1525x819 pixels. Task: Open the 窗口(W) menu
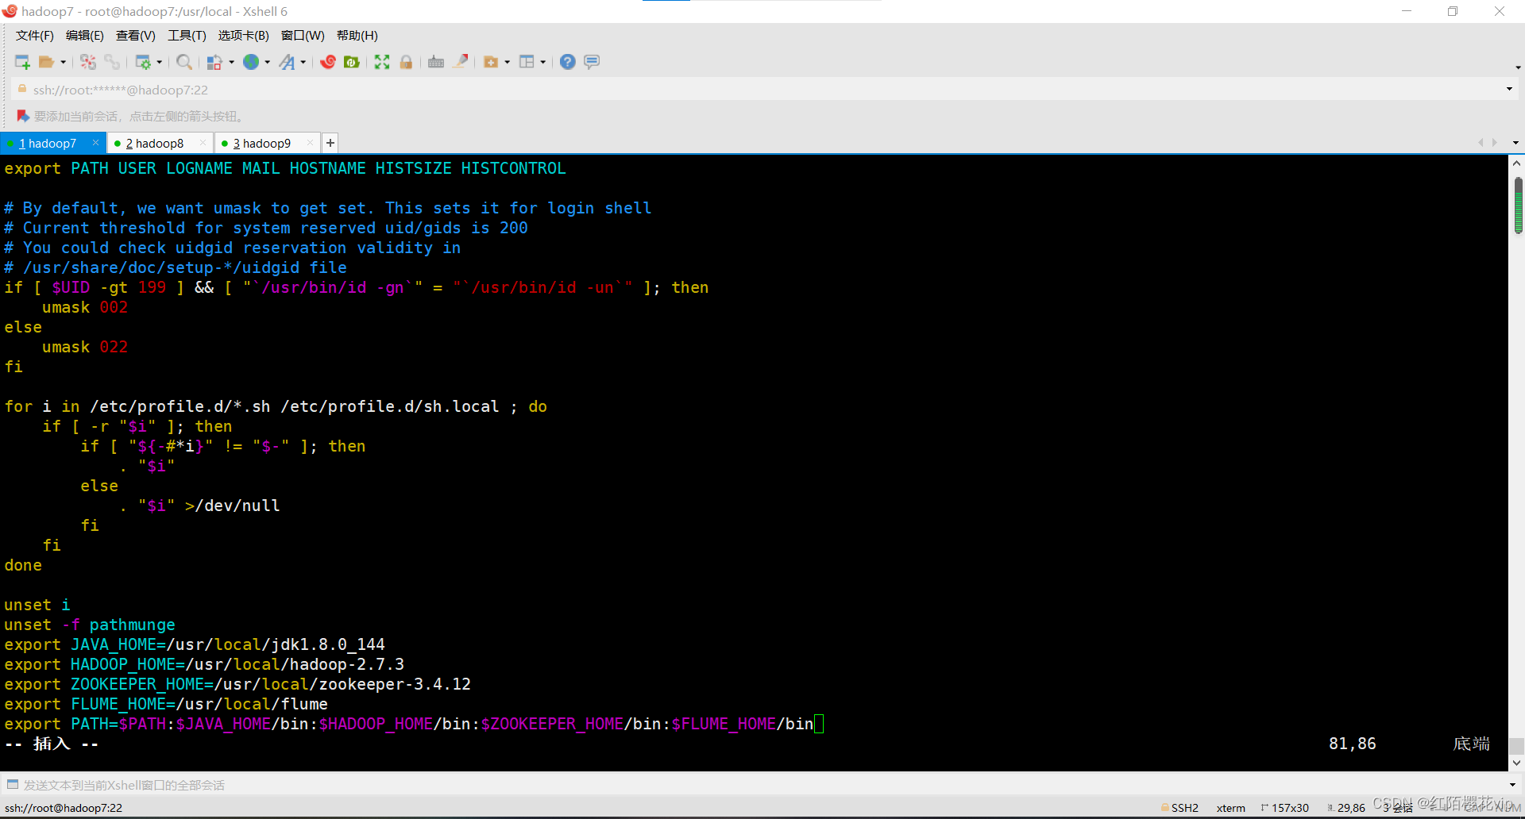pos(303,36)
